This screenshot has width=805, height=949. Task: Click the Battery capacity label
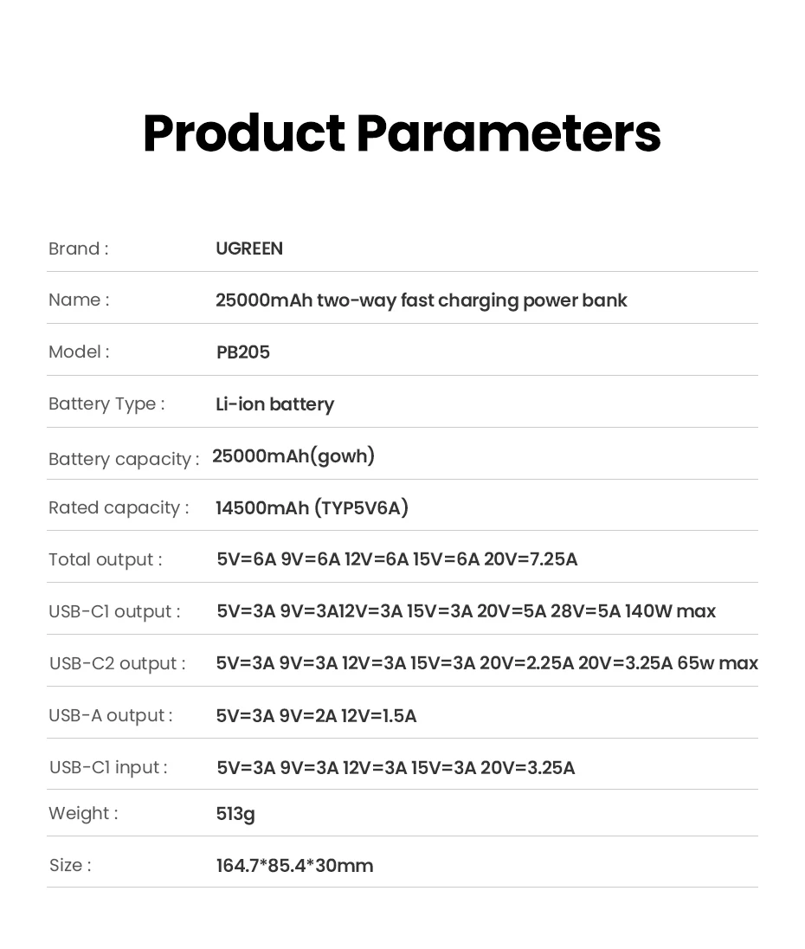(124, 459)
